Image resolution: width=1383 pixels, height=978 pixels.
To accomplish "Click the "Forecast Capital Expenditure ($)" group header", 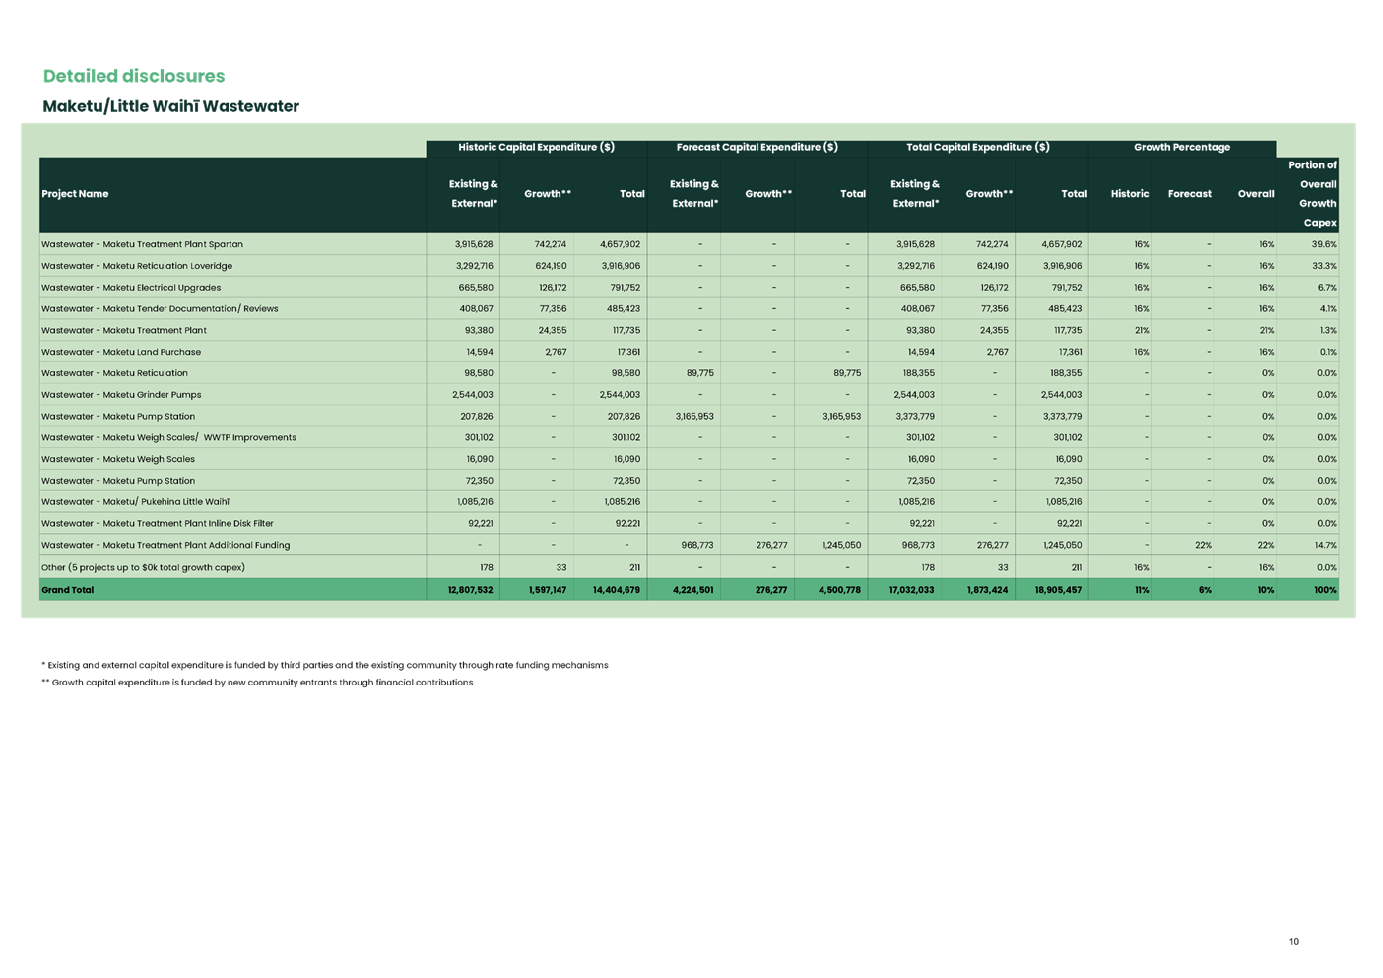I will [757, 147].
